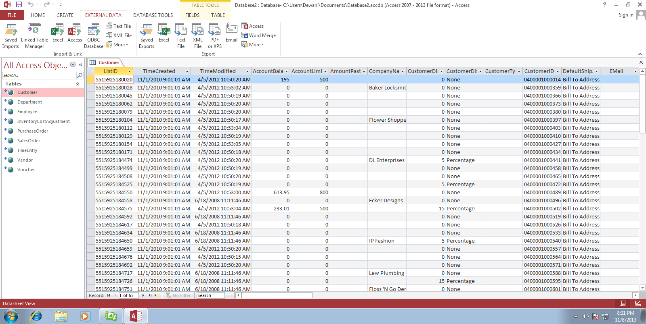Export to Excel in Export group
Screen dimensions: 646x324
(164, 33)
